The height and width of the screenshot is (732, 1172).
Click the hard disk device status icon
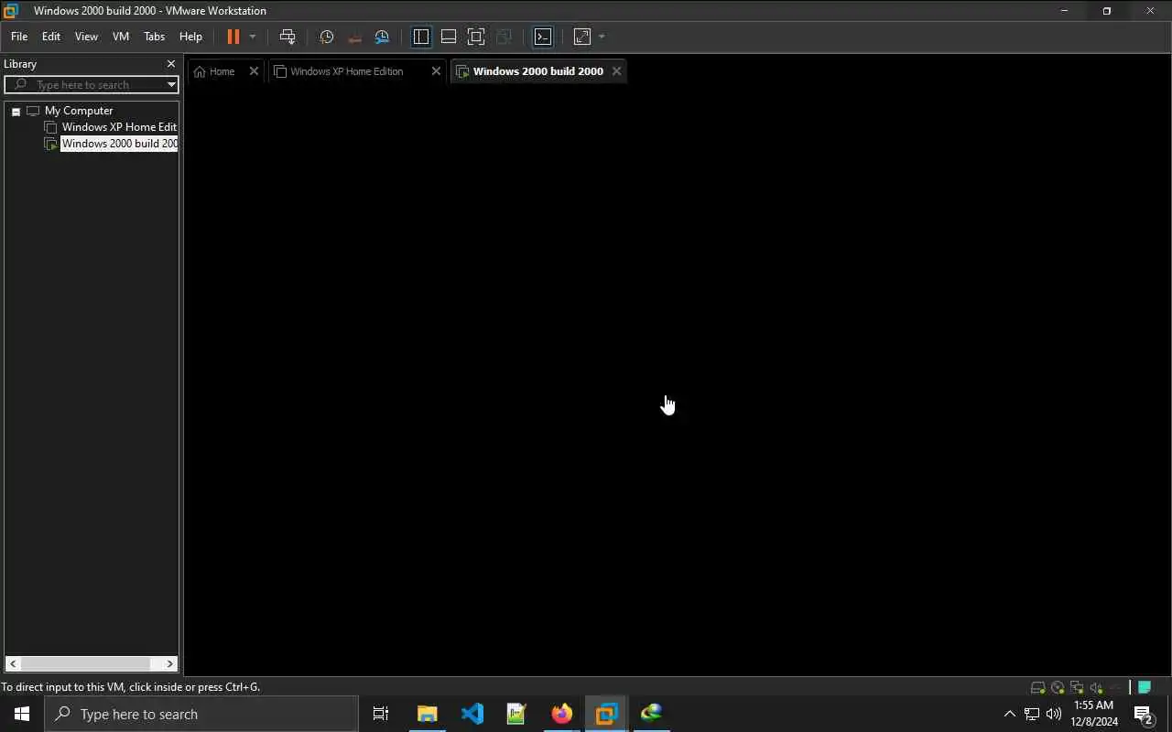tap(1037, 687)
